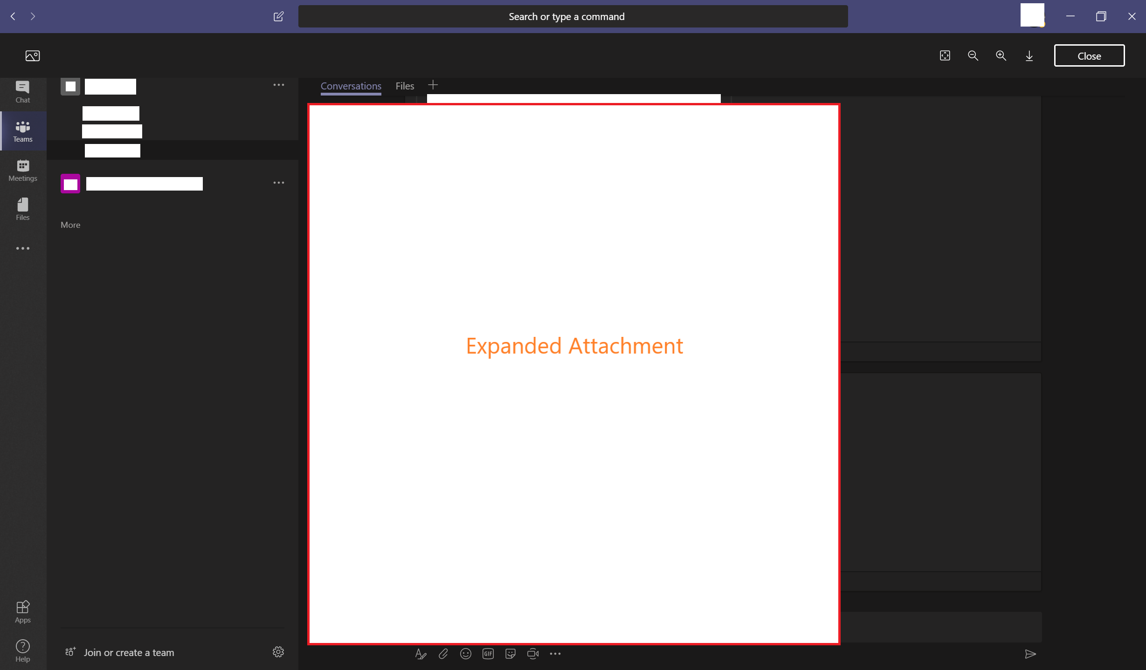Click the Search or type a command bar
The height and width of the screenshot is (670, 1146).
[566, 16]
